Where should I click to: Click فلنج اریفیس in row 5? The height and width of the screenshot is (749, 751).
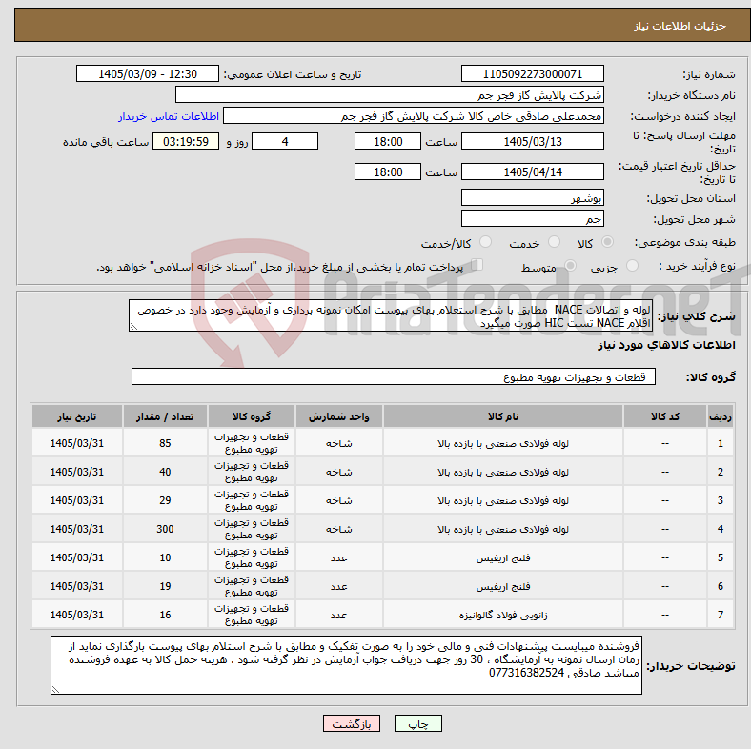click(x=503, y=557)
